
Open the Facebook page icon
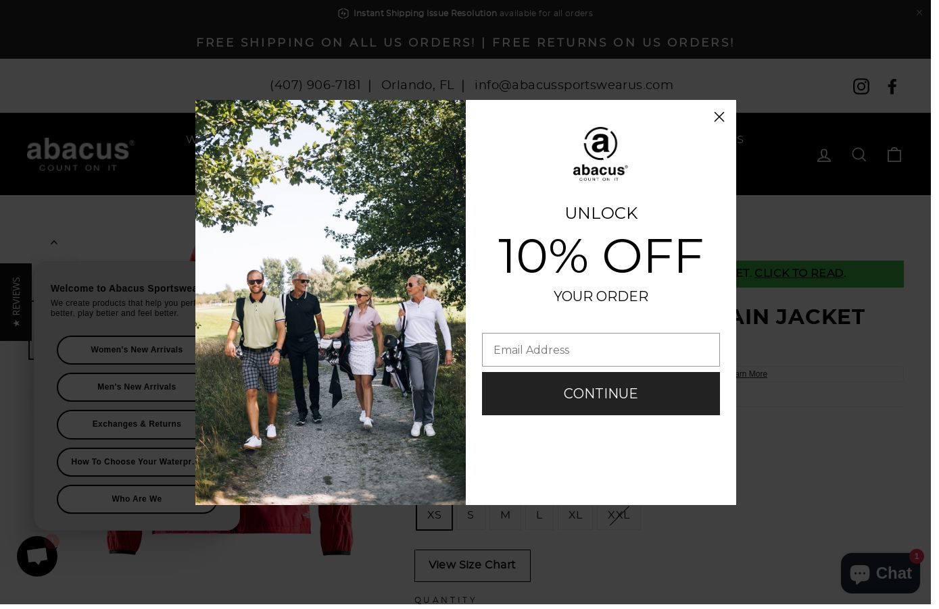892,86
